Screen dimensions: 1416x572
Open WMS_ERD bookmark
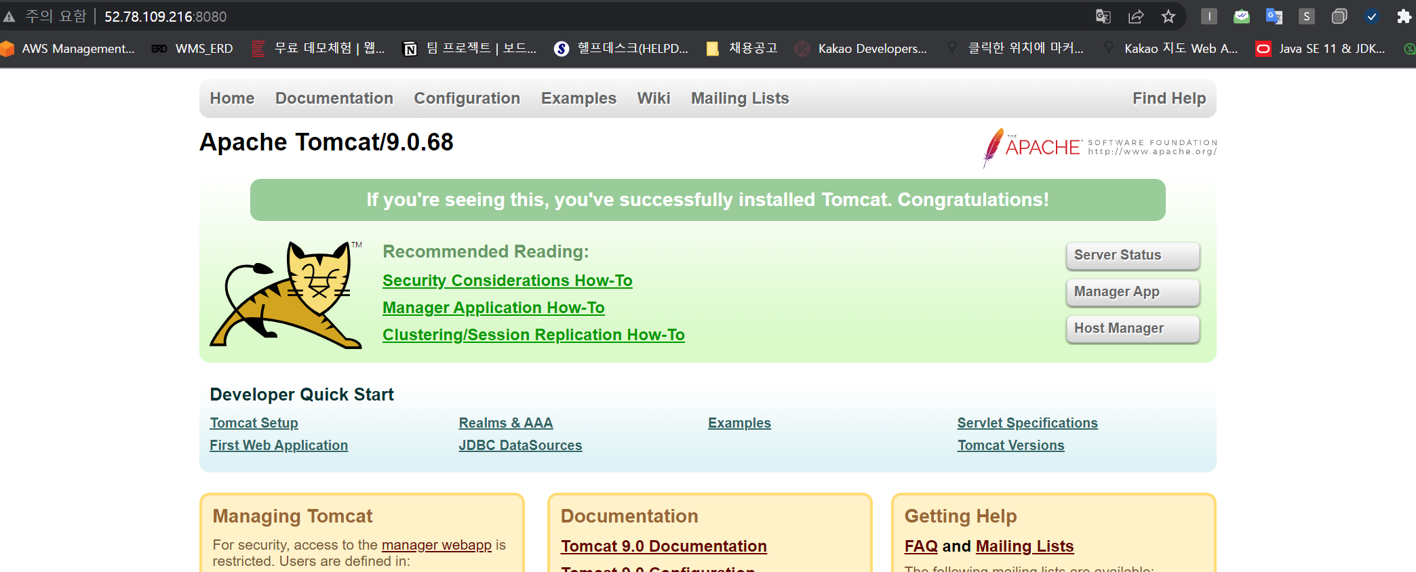tap(192, 49)
